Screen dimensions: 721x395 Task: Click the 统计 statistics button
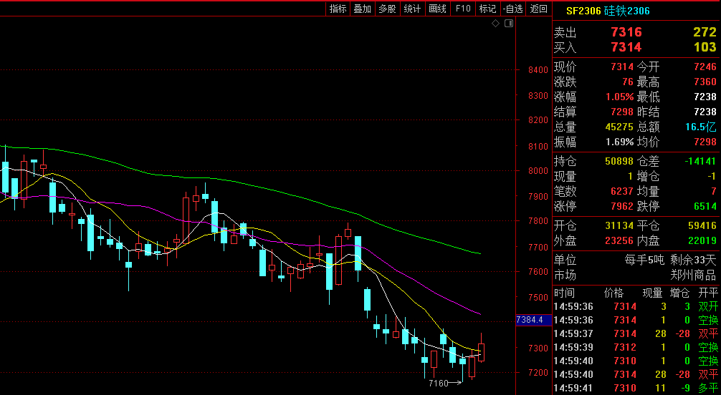coord(412,9)
